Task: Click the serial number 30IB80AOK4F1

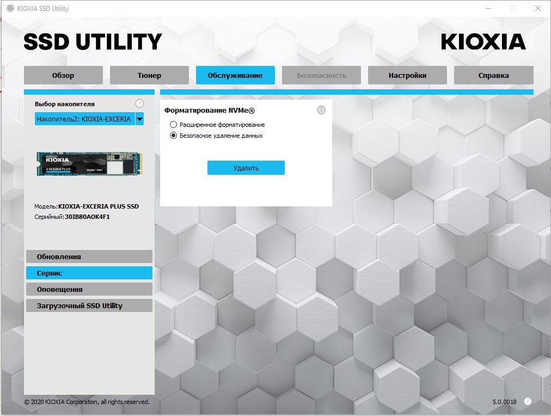Action: click(87, 217)
